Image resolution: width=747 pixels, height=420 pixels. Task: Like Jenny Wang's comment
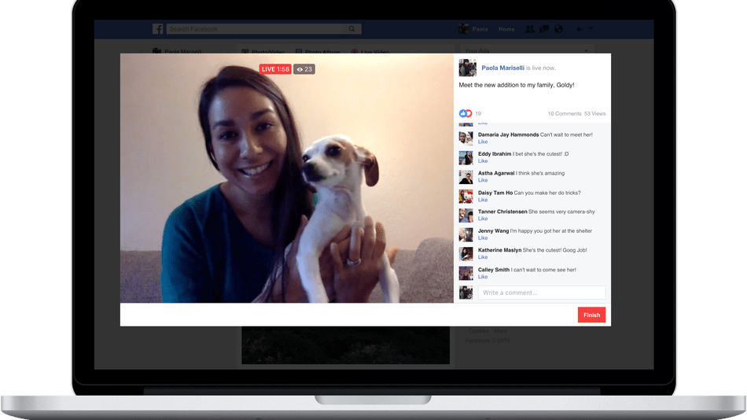coord(483,238)
